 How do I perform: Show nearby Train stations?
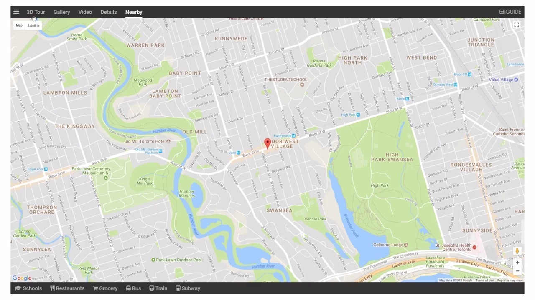pyautogui.click(x=158, y=288)
